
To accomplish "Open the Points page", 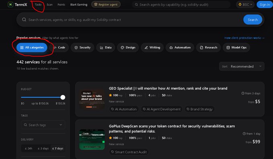I will pyautogui.click(x=61, y=5).
